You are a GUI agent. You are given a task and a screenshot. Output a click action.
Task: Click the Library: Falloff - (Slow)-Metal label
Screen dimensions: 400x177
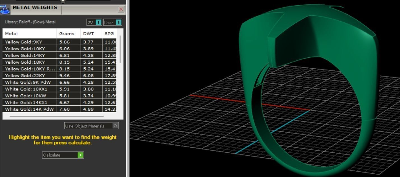[x=30, y=22]
